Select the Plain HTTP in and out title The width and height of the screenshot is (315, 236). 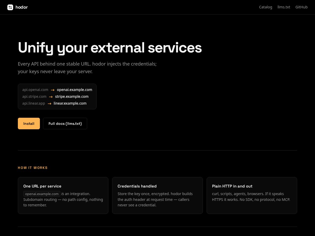pyautogui.click(x=232, y=186)
